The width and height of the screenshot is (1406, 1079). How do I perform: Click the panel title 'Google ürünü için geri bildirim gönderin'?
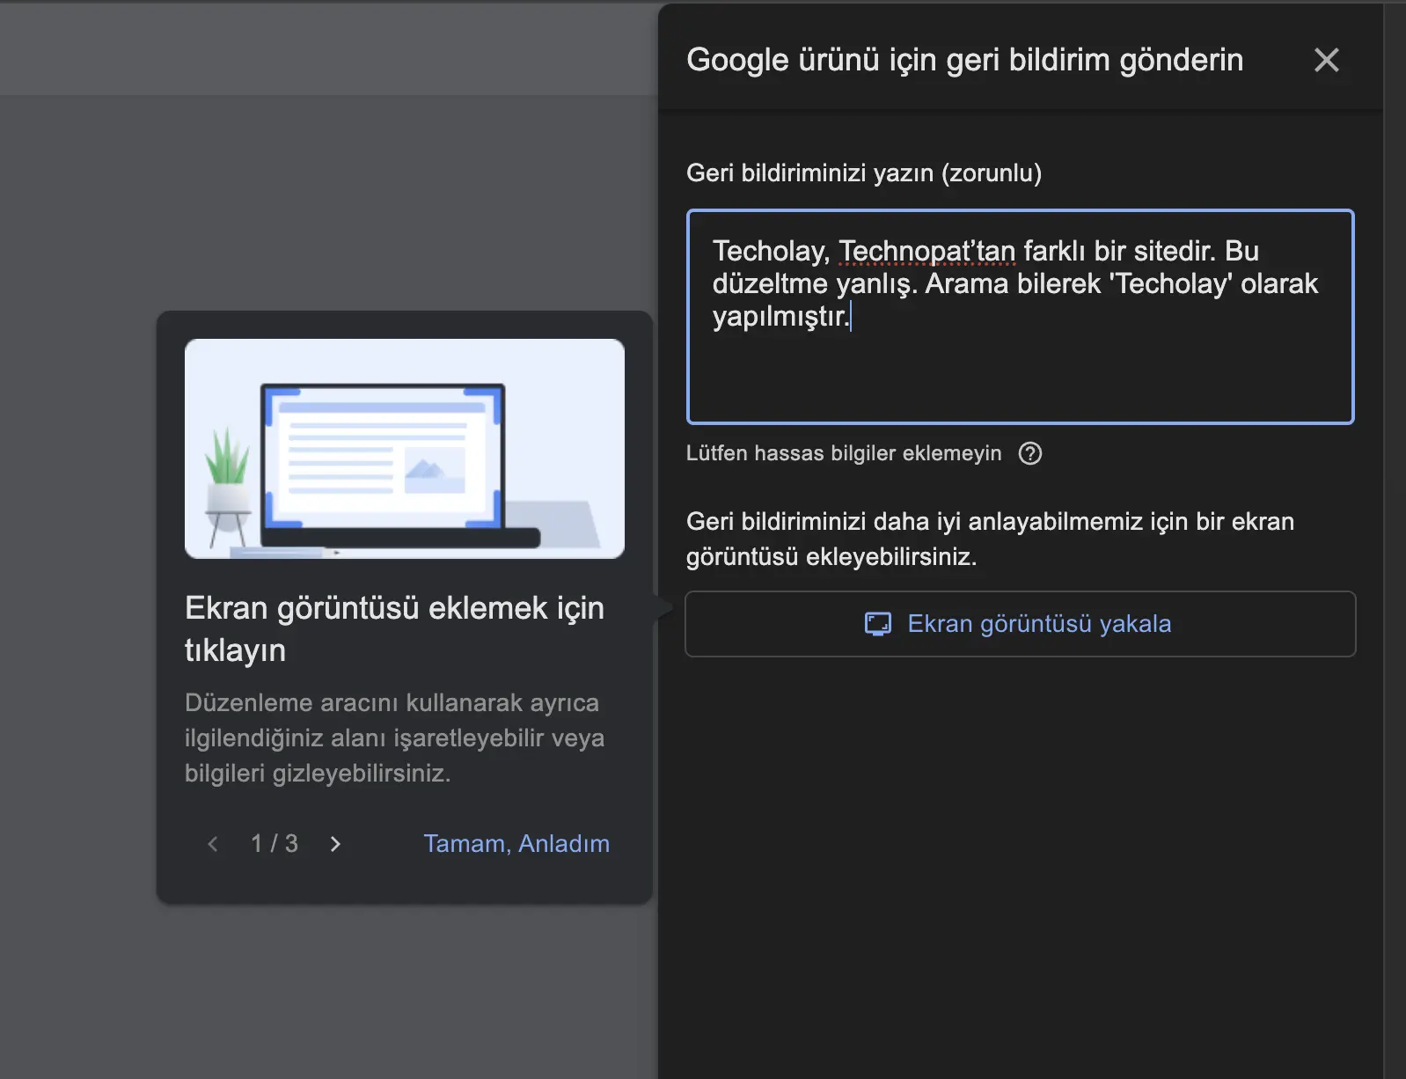pyautogui.click(x=964, y=60)
